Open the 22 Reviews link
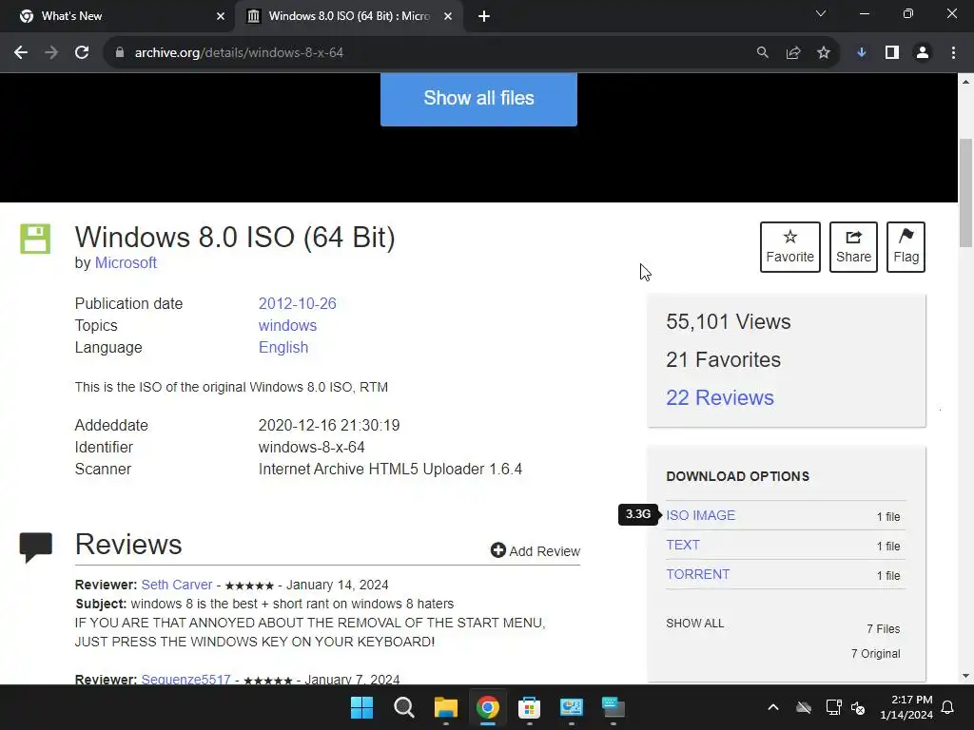The width and height of the screenshot is (974, 730). point(720,397)
